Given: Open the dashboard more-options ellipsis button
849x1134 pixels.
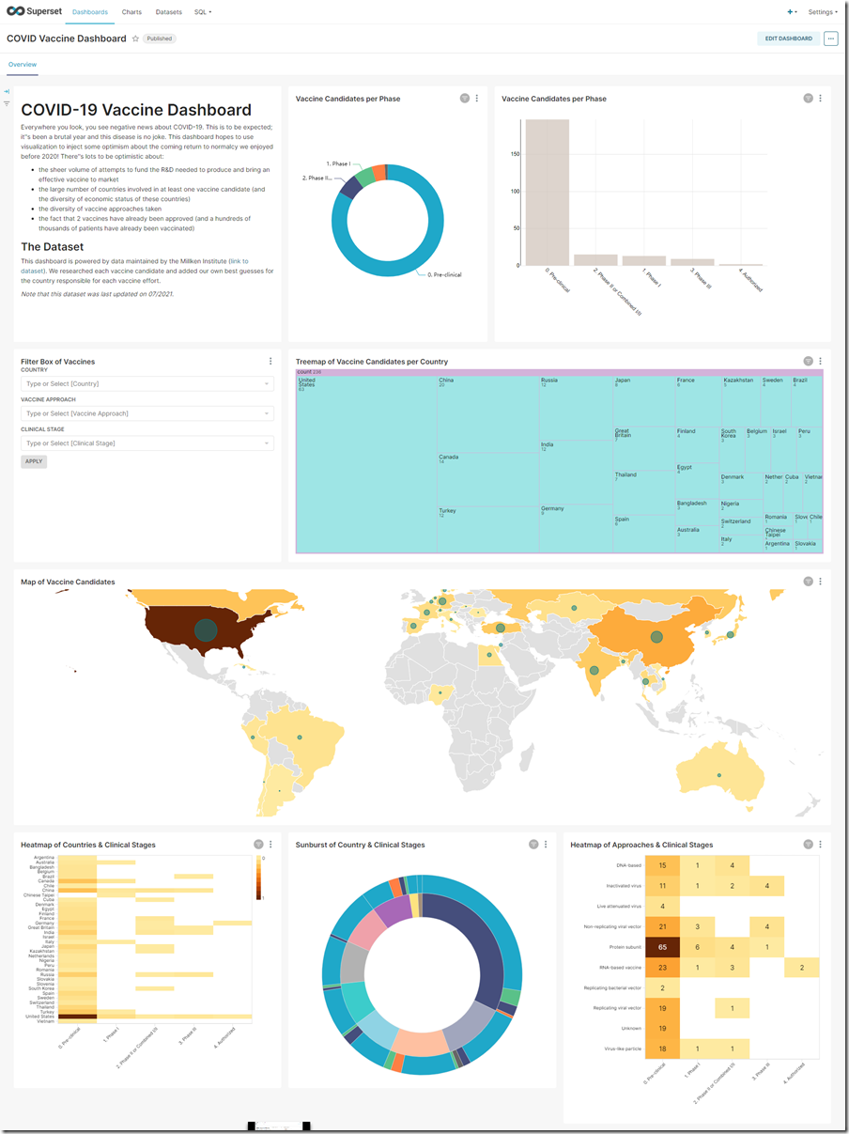Looking at the screenshot, I should tap(830, 39).
